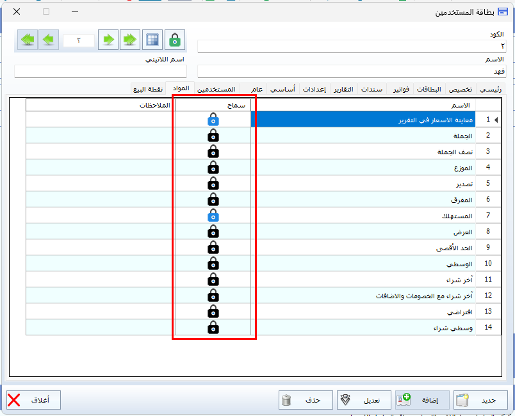Viewport: 515px width, 416px height.
Task: Click the الاسم name input field containing فهد
Action: pyautogui.click(x=351, y=71)
